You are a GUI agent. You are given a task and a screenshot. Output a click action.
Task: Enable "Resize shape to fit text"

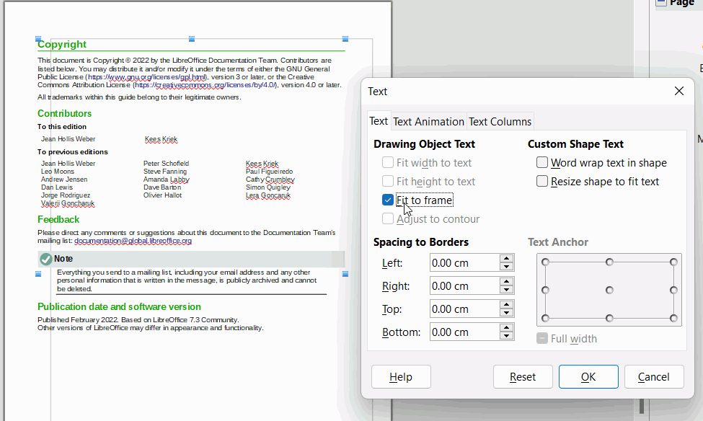542,181
